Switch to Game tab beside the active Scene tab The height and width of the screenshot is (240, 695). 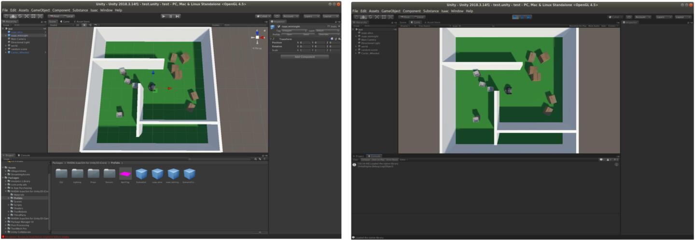tap(66, 22)
